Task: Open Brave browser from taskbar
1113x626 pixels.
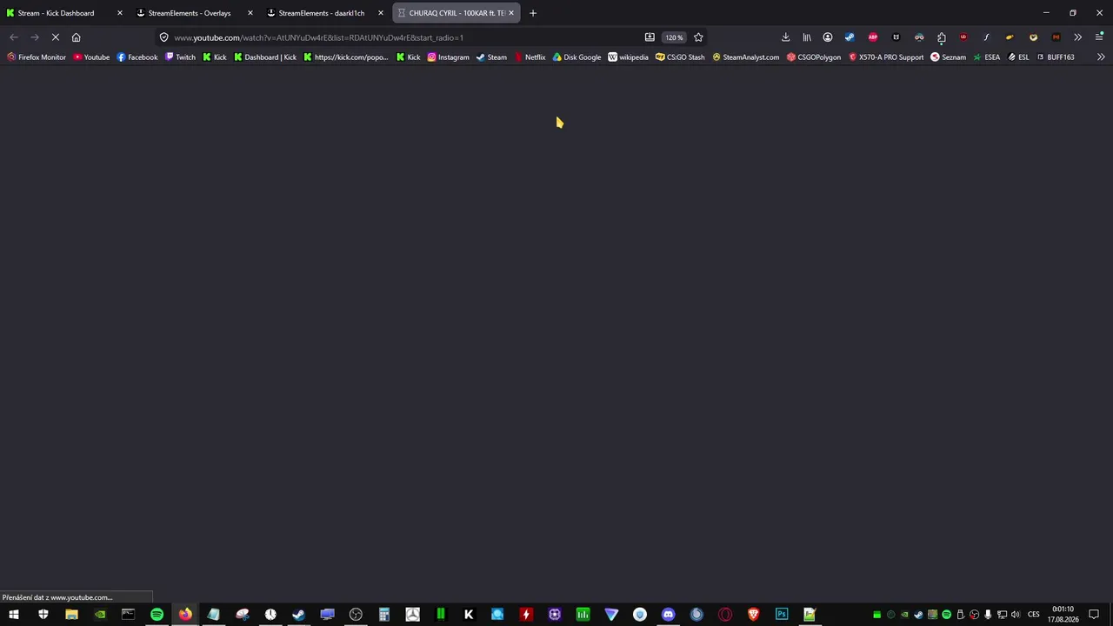Action: pos(753,615)
